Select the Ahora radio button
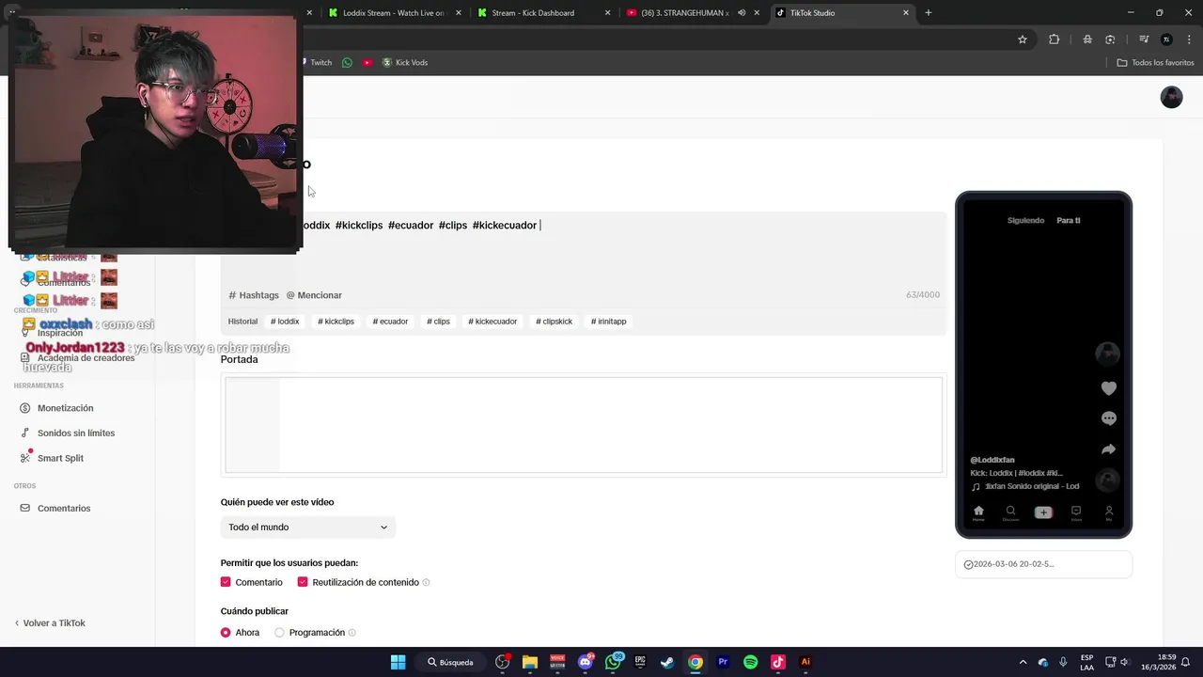 (x=226, y=633)
